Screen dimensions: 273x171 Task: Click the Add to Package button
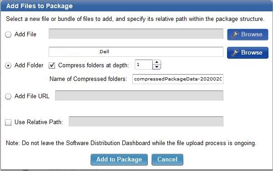pos(119,160)
